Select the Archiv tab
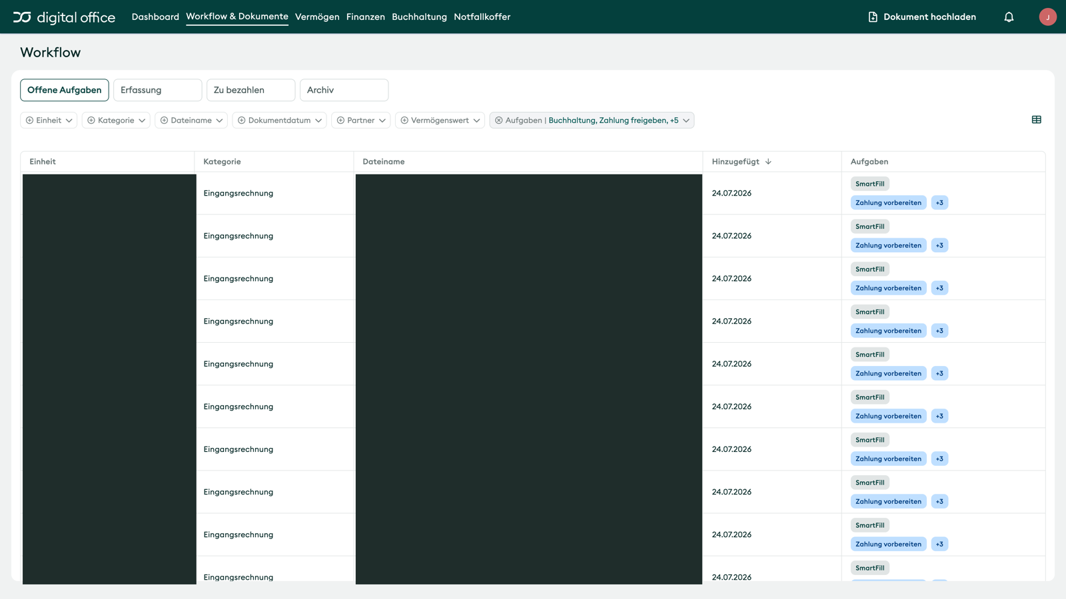Viewport: 1066px width, 599px height. pos(344,90)
